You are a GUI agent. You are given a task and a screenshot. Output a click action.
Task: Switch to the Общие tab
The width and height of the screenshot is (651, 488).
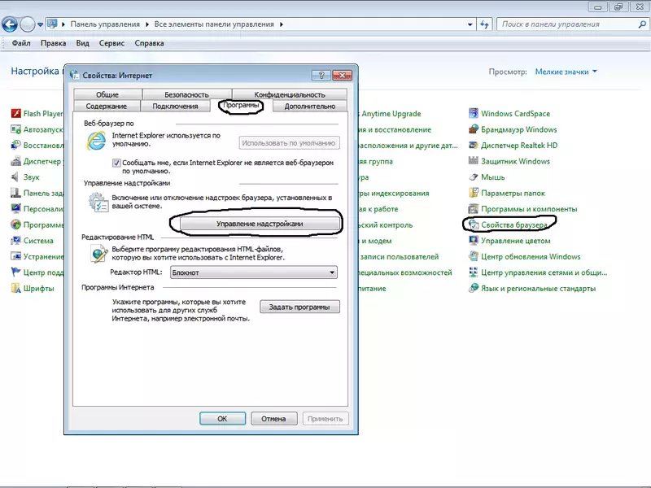pyautogui.click(x=107, y=94)
